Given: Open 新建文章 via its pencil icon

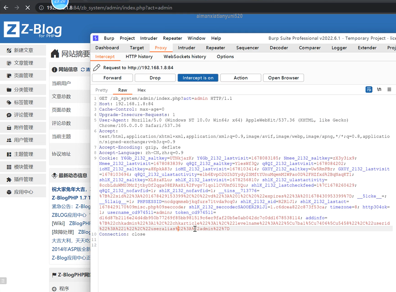Looking at the screenshot, I should tap(9, 51).
